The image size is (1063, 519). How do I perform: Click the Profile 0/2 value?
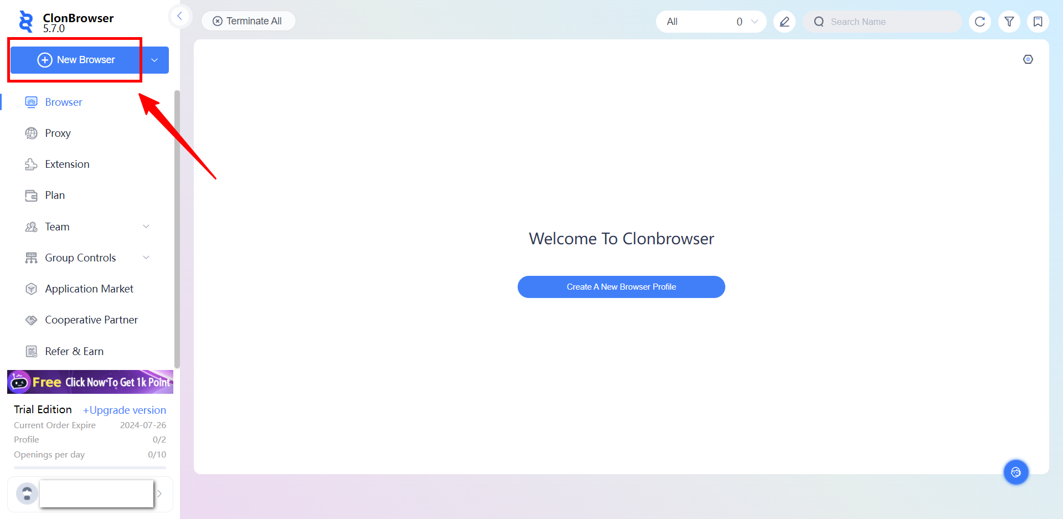159,440
